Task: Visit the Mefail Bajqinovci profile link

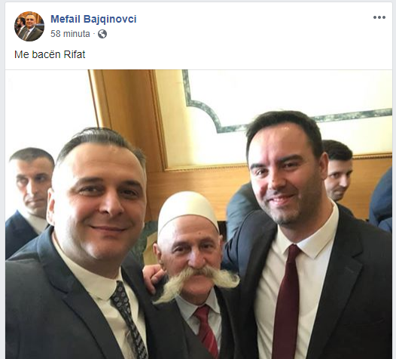Action: [93, 19]
